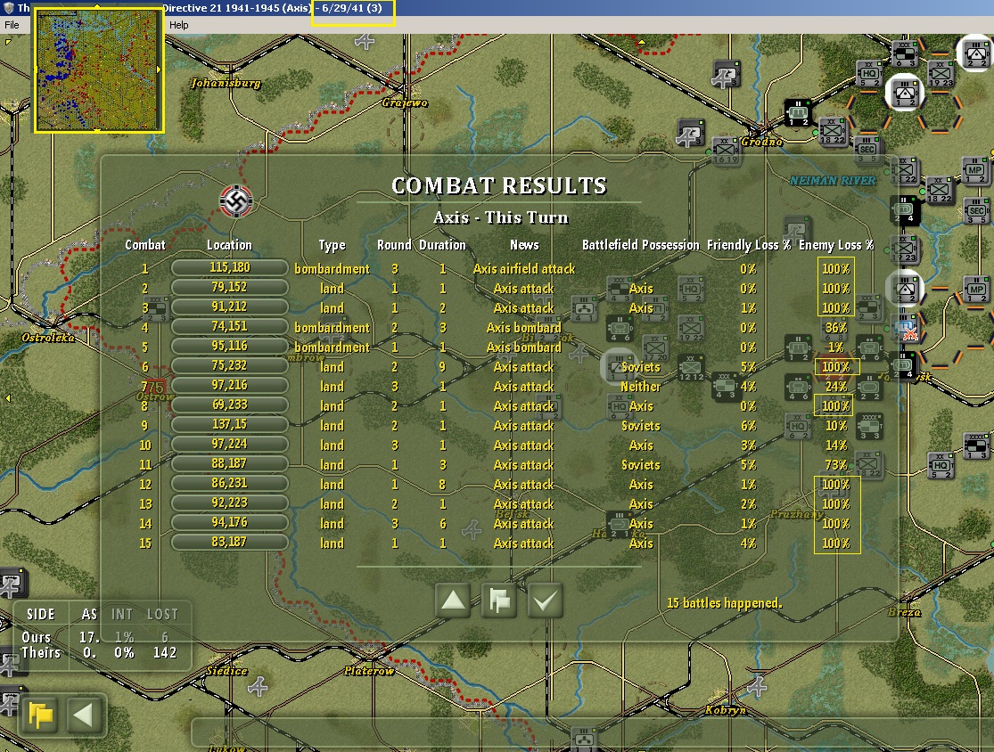Viewport: 994px width, 752px height.
Task: Click the airfield symbol east of Siedlce
Action: tap(258, 686)
